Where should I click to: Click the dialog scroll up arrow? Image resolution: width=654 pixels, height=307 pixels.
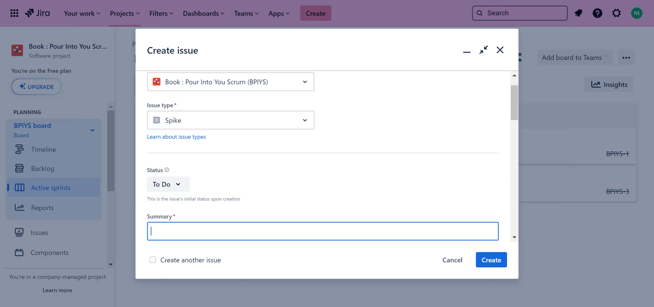[514, 75]
